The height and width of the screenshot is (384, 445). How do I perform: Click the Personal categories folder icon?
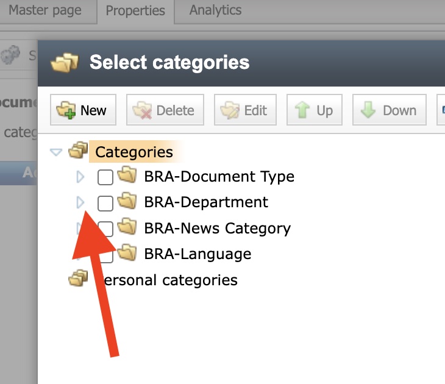point(79,280)
